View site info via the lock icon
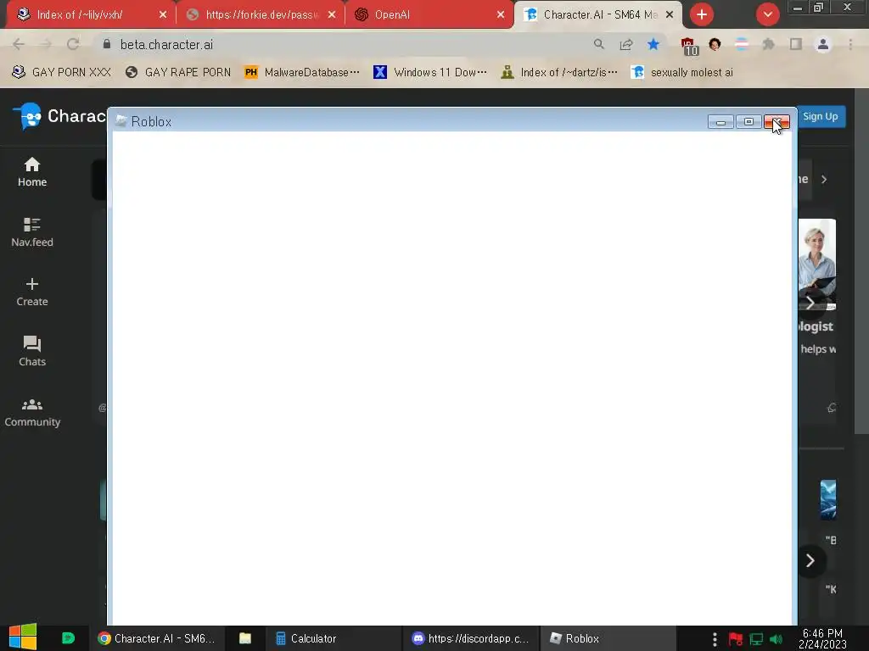 (x=107, y=44)
